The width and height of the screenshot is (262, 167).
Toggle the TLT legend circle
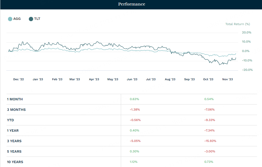pos(31,19)
